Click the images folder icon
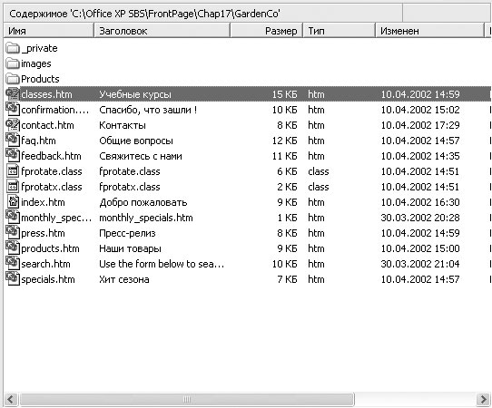This screenshot has height=408, width=492. click(x=13, y=63)
